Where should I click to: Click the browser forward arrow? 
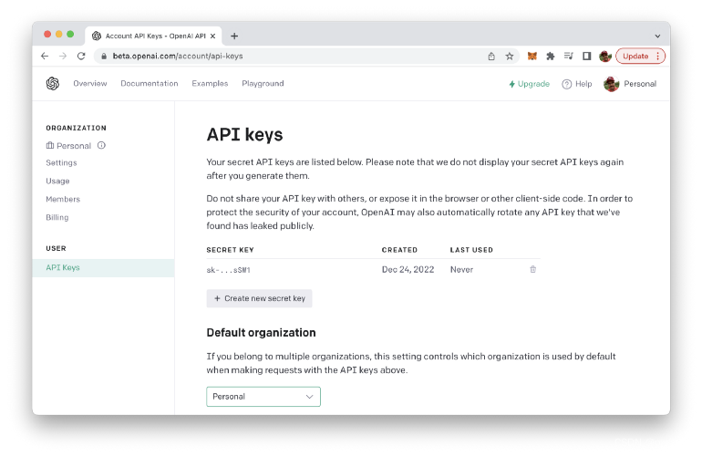[63, 56]
